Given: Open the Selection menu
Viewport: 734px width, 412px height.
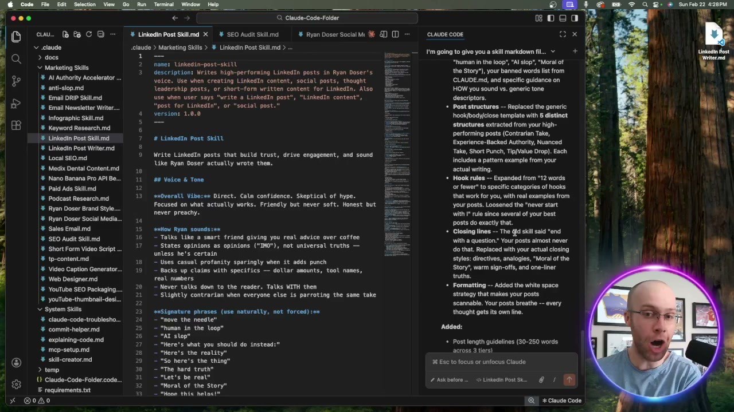Looking at the screenshot, I should point(84,5).
